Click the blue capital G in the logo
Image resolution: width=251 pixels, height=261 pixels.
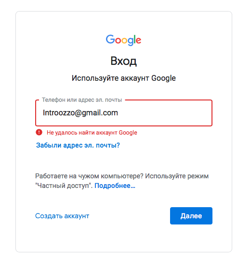[x=110, y=39]
